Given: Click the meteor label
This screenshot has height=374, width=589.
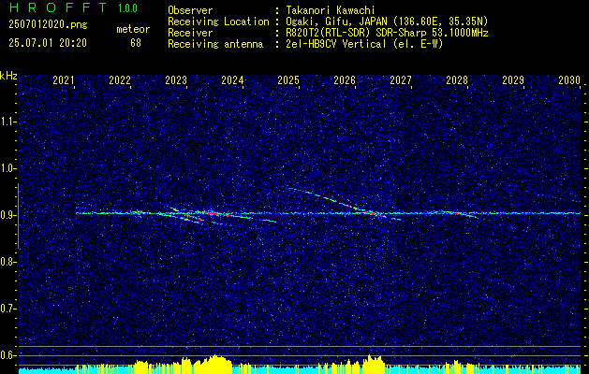Looking at the screenshot, I should pyautogui.click(x=133, y=29).
